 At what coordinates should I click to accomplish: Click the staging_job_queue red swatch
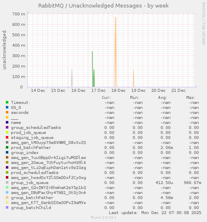7,137
